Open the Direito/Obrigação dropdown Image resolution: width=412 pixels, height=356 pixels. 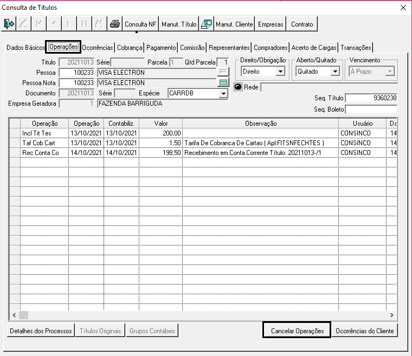(x=280, y=71)
